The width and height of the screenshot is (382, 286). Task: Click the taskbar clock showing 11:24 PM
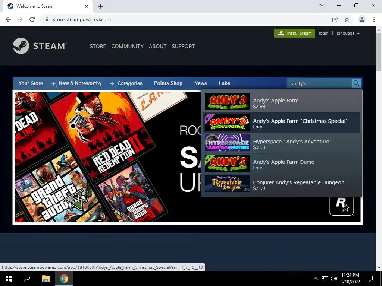click(350, 279)
